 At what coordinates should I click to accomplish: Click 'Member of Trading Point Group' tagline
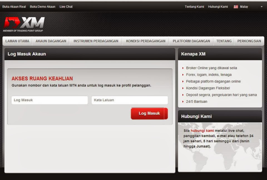click(x=23, y=31)
